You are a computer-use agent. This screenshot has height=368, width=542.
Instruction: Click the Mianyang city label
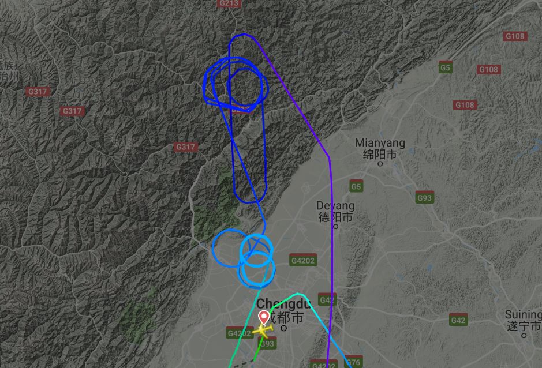(x=380, y=149)
